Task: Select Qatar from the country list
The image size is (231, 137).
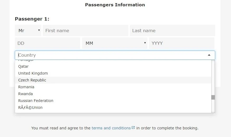Action: [x=113, y=66]
